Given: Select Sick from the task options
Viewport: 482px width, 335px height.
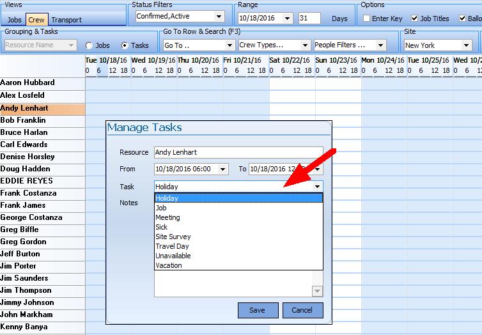Looking at the screenshot, I should click(x=161, y=227).
